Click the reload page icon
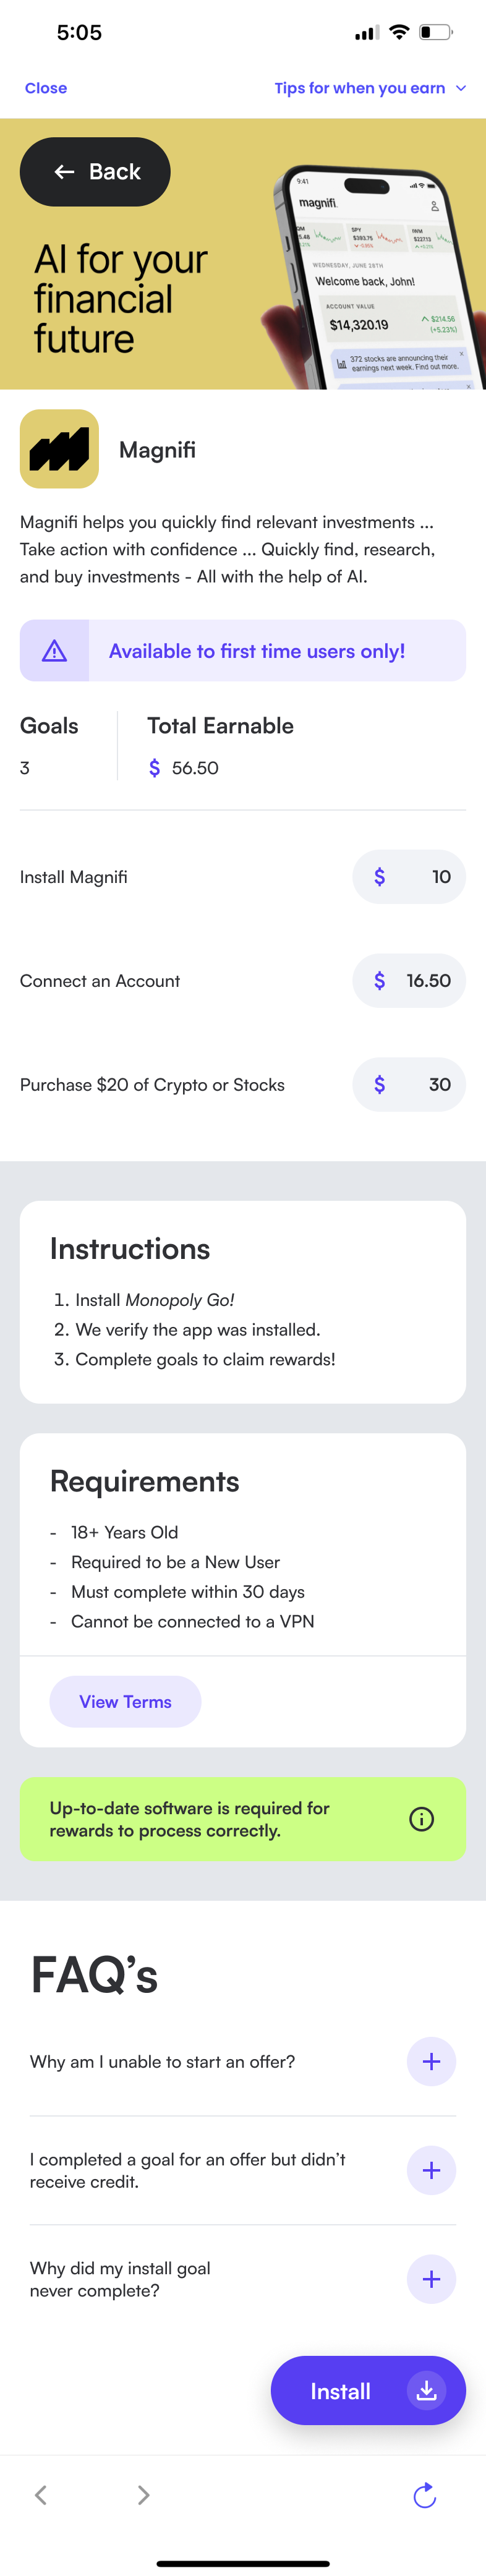 pyautogui.click(x=424, y=2495)
